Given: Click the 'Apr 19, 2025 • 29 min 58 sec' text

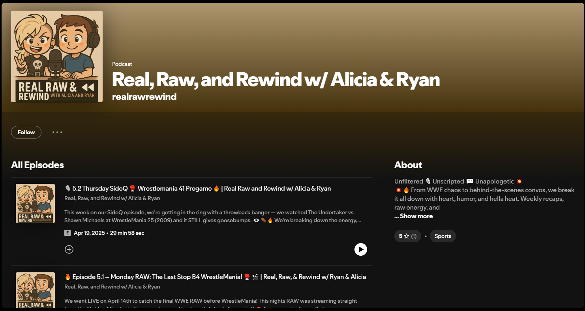Looking at the screenshot, I should click(109, 233).
